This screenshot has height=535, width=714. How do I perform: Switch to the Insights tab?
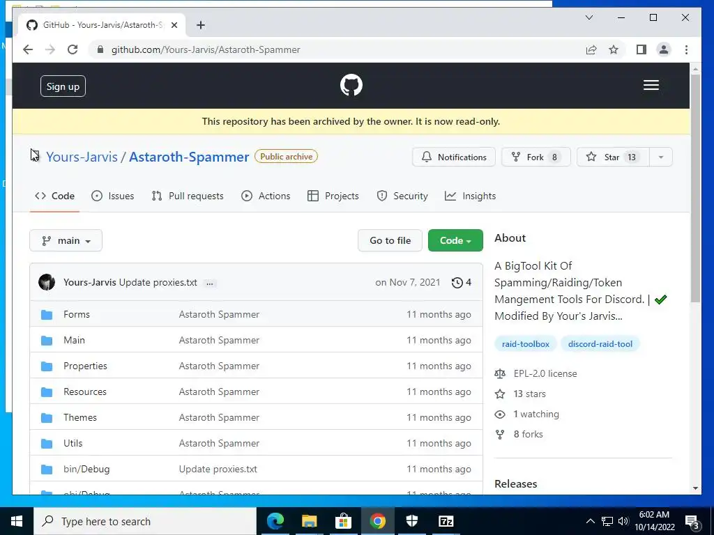pyautogui.click(x=471, y=196)
